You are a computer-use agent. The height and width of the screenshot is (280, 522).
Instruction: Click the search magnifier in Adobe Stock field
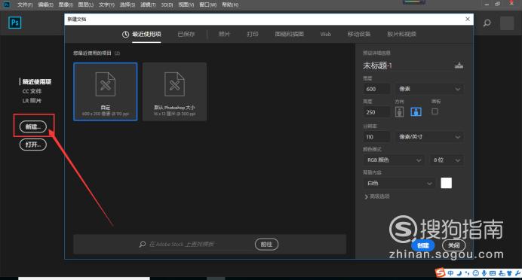click(x=142, y=244)
